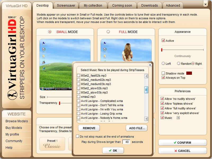
Task: Check MSet2_slow02b.mp3 checkbox
Action: click(79, 88)
